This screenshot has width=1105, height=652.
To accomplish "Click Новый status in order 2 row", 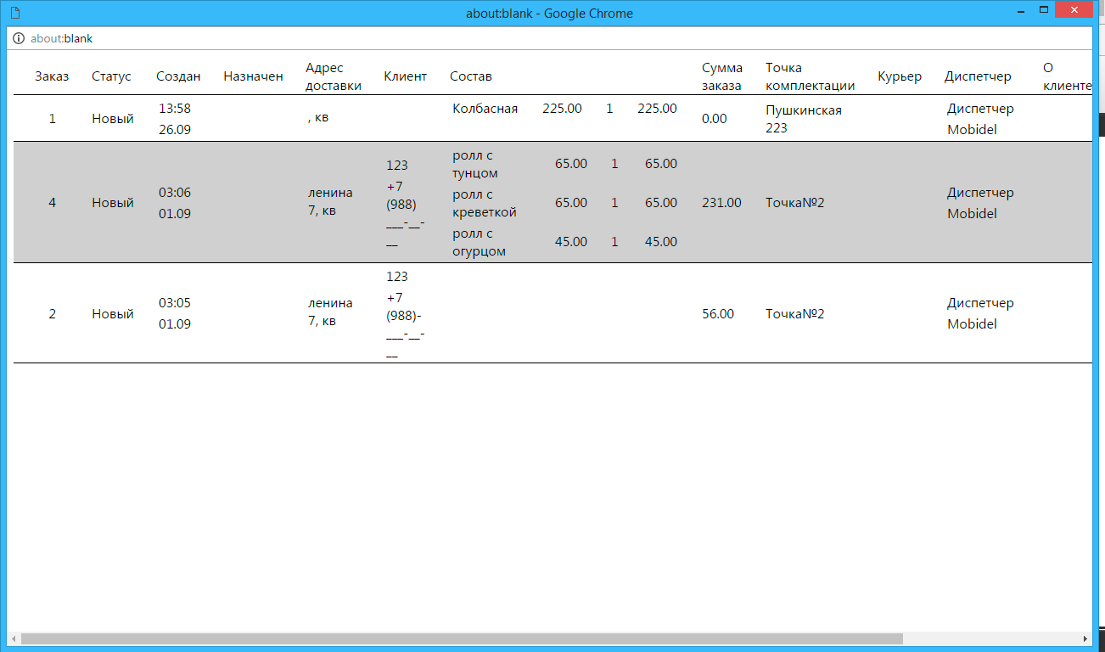I will (x=113, y=314).
